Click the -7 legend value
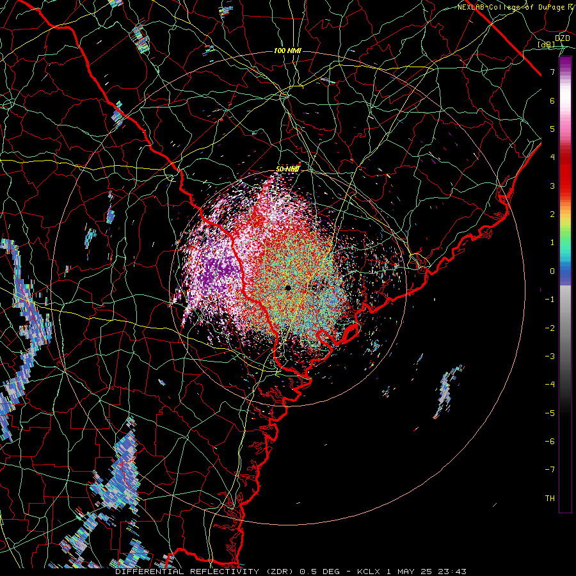This screenshot has width=576, height=576. pos(550,470)
